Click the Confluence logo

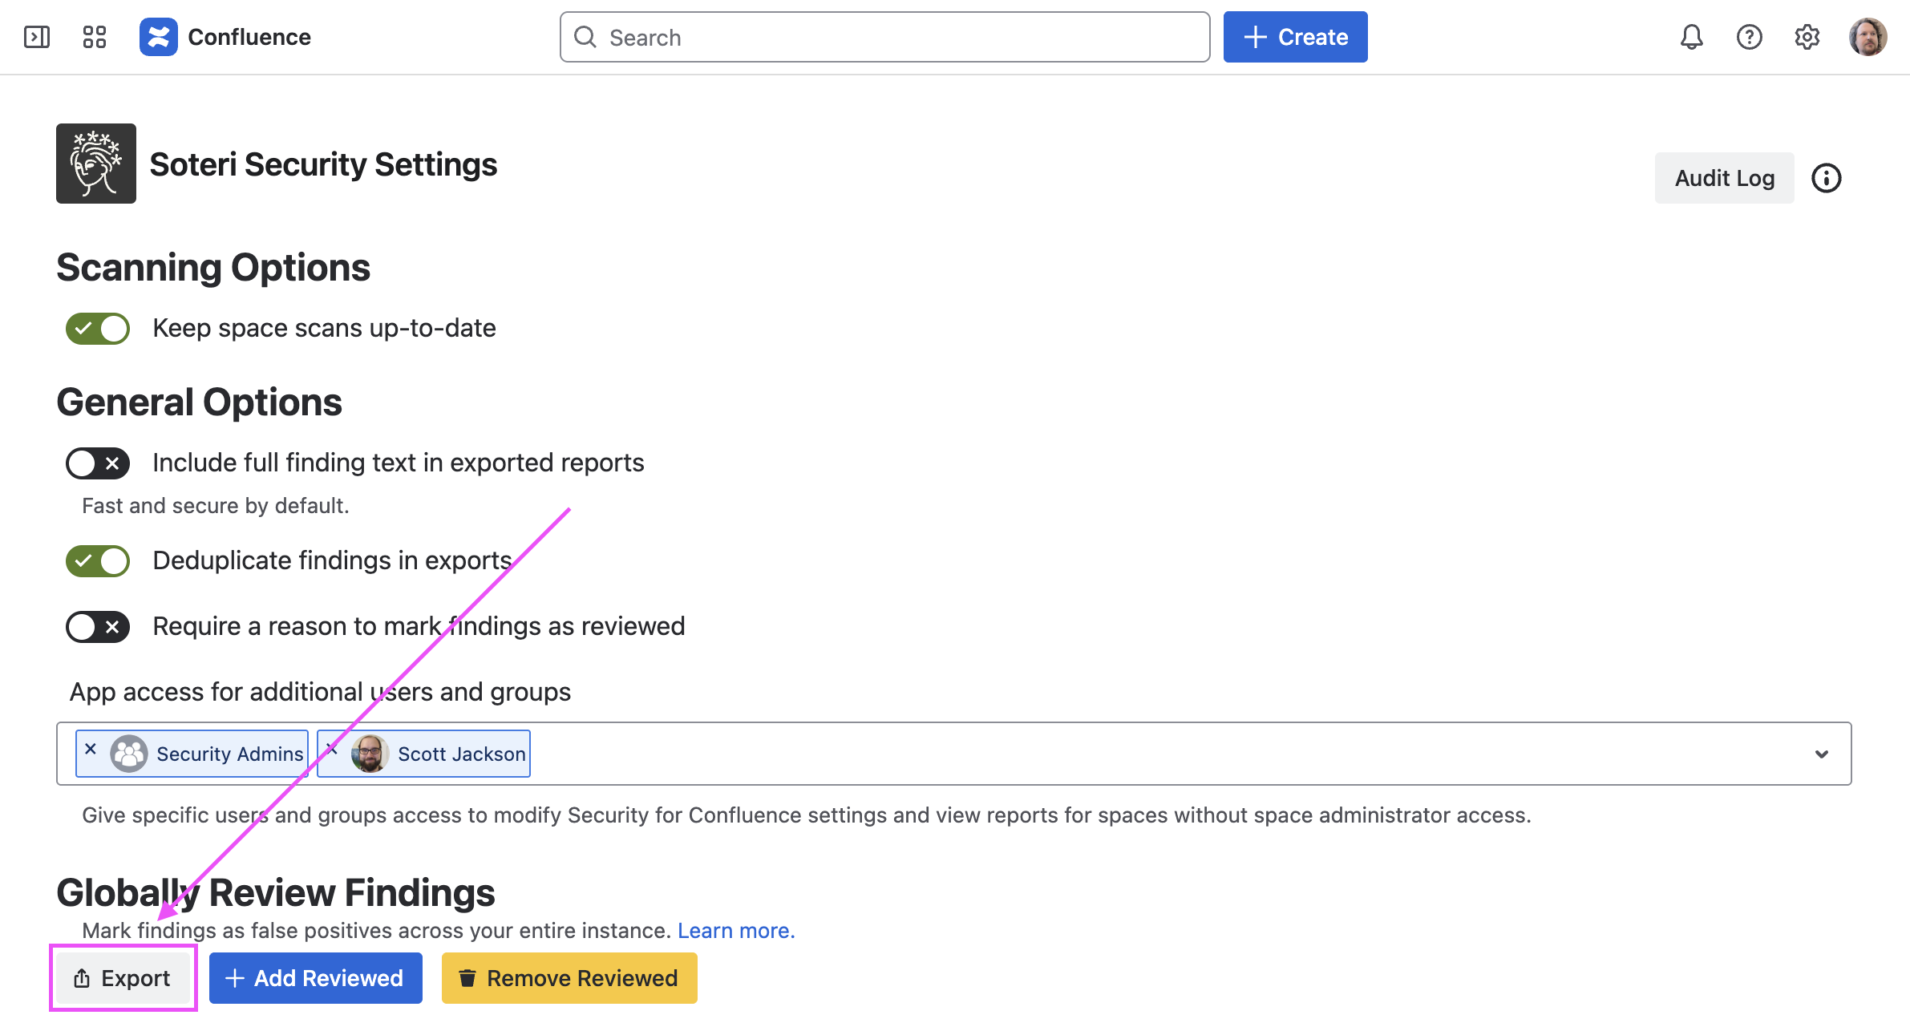point(159,37)
